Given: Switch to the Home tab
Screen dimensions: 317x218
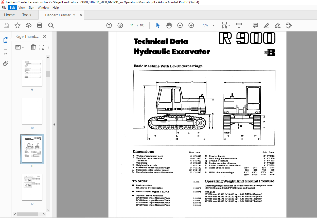Looking at the screenshot, I should [x=9, y=15].
